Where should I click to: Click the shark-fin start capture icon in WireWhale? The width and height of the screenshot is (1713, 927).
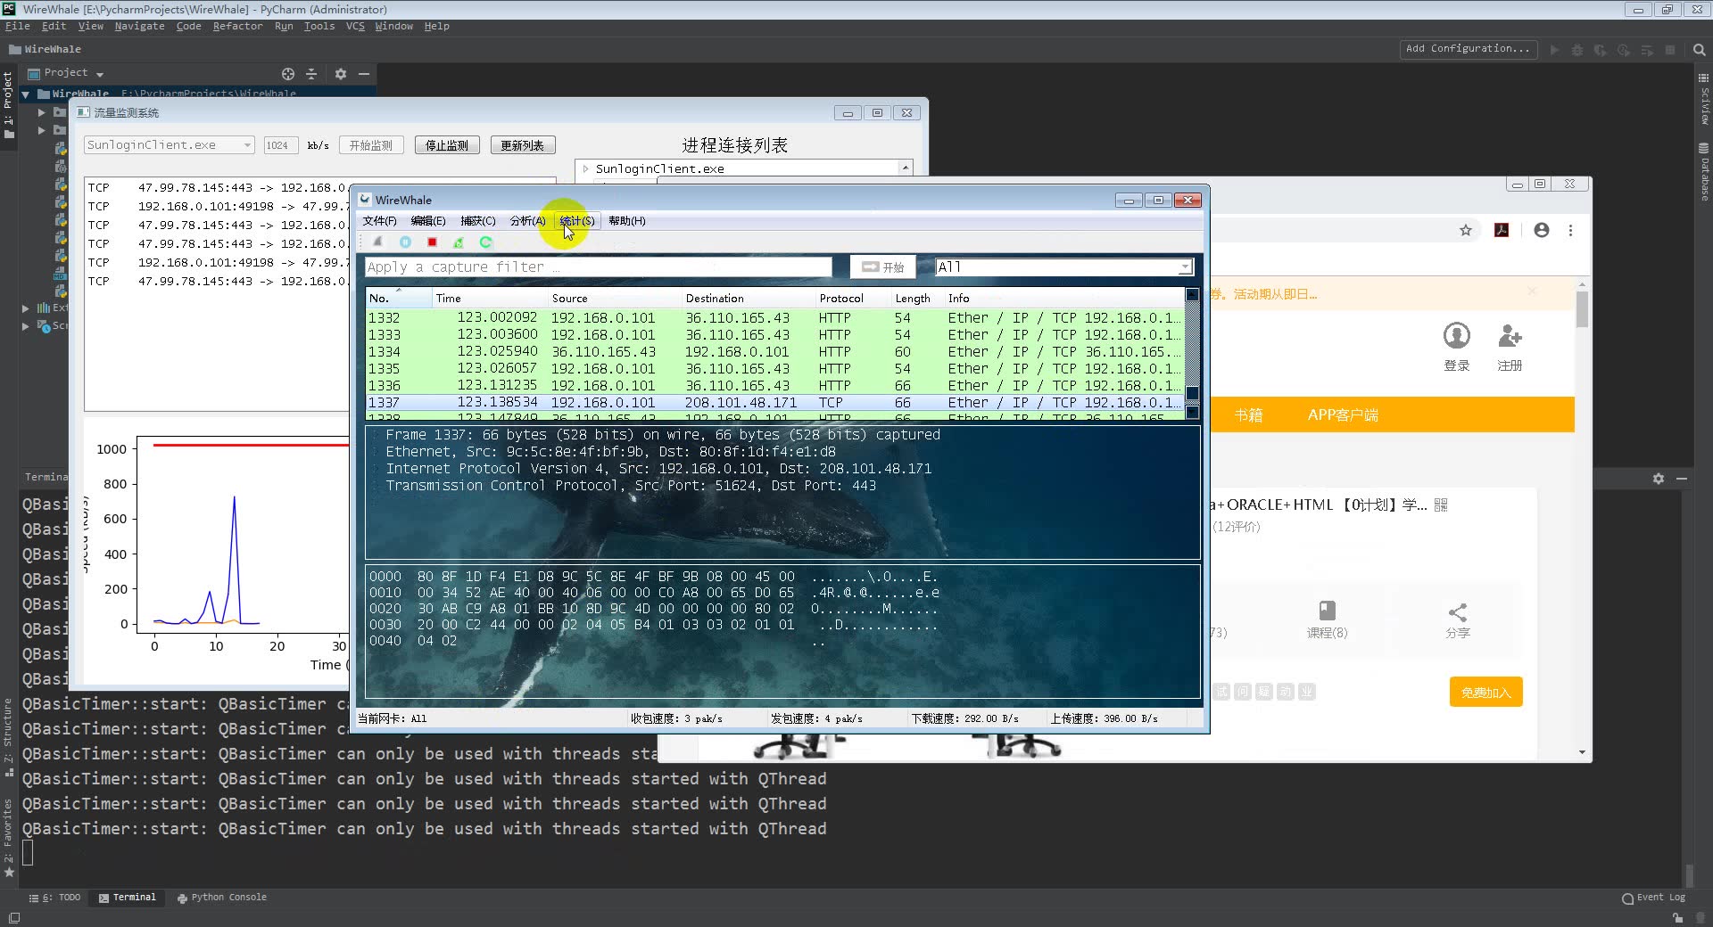377,242
